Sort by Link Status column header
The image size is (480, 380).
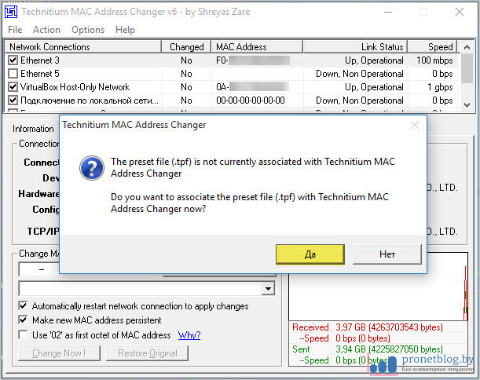click(x=355, y=47)
